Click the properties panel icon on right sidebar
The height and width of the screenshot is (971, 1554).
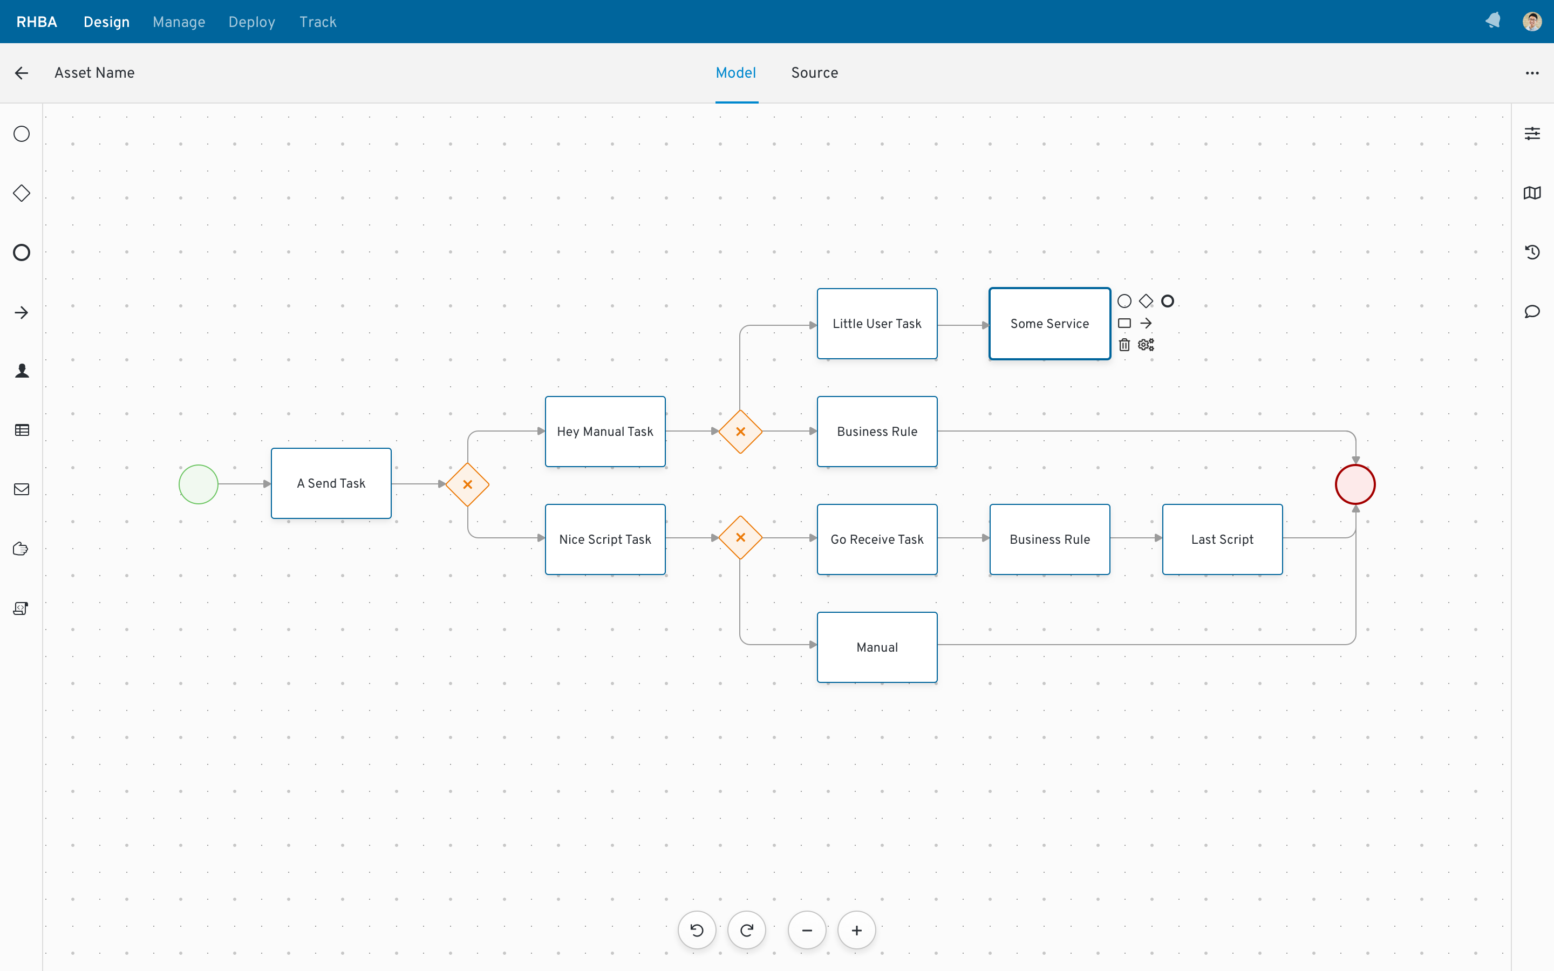[1532, 133]
